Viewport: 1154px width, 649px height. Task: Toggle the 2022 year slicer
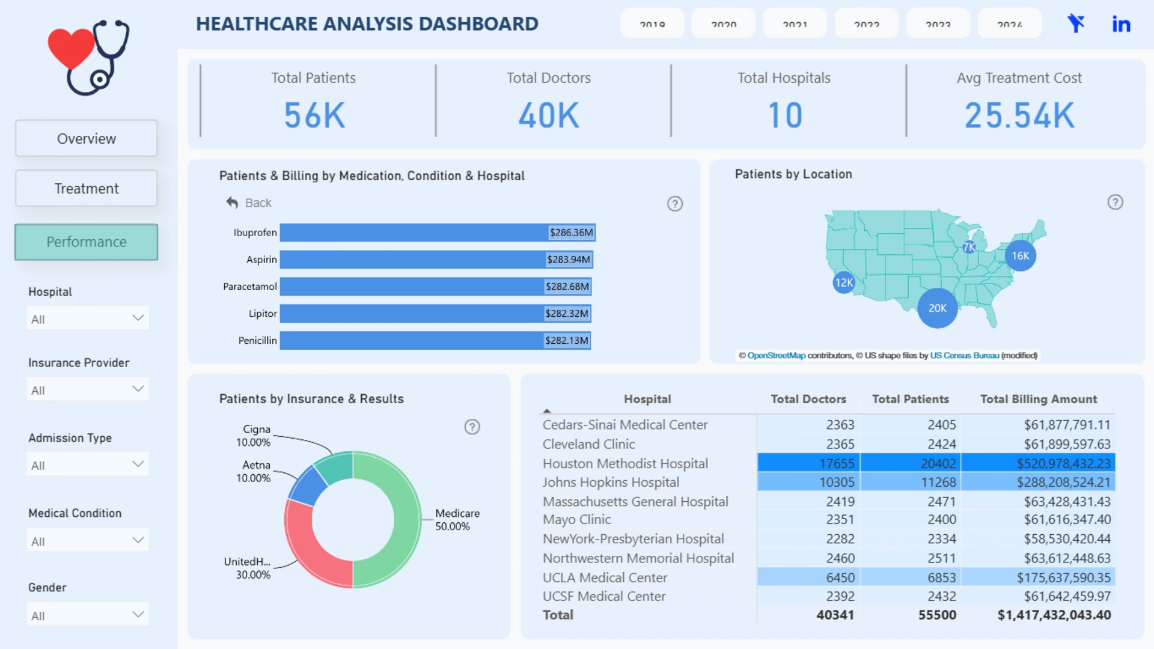[867, 23]
